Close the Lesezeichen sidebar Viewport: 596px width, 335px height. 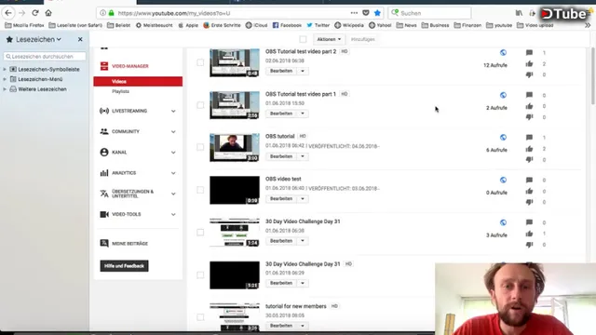pyautogui.click(x=80, y=39)
